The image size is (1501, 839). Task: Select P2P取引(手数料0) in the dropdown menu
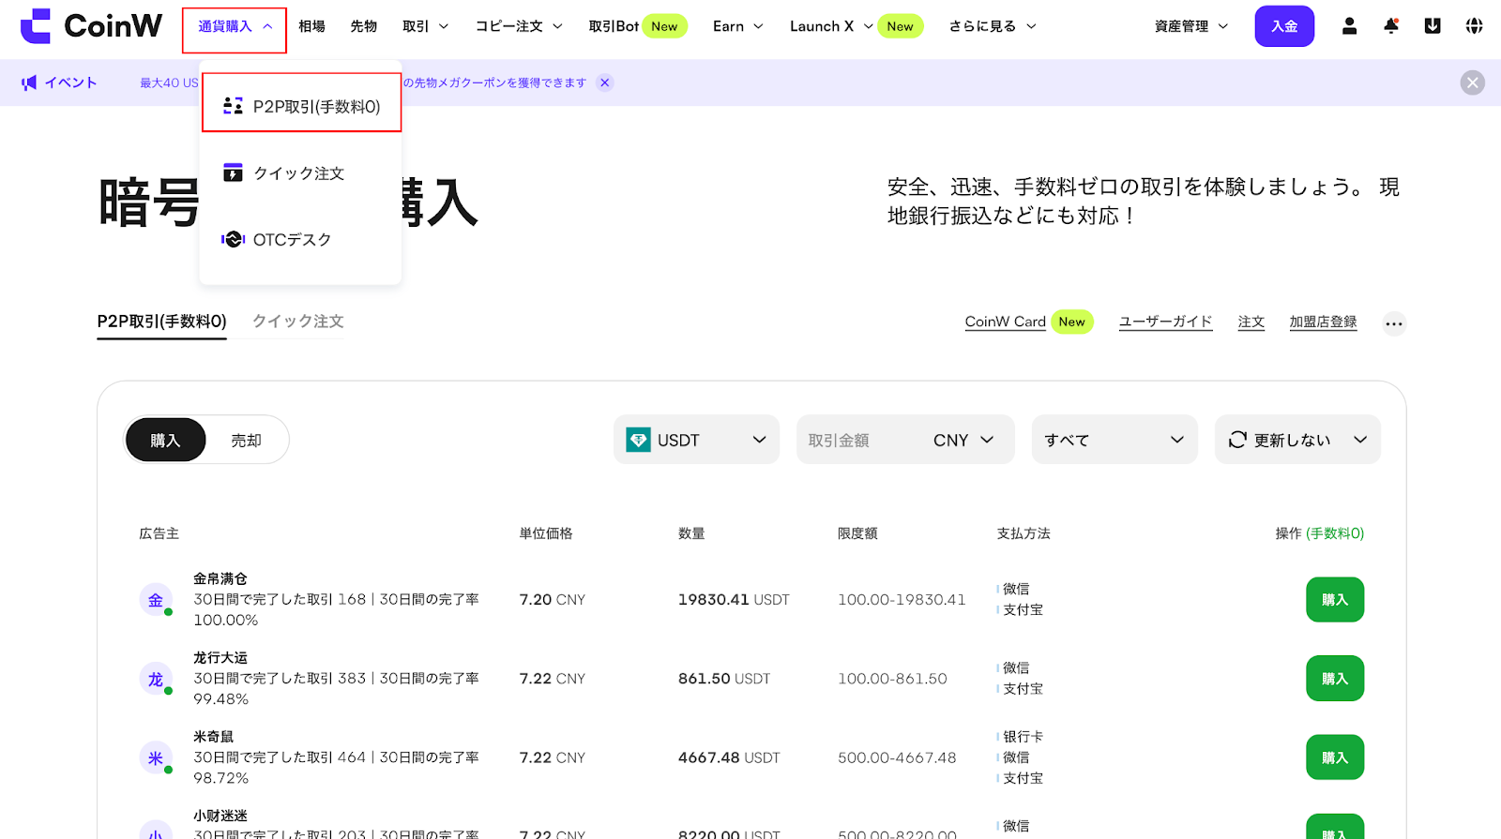301,106
